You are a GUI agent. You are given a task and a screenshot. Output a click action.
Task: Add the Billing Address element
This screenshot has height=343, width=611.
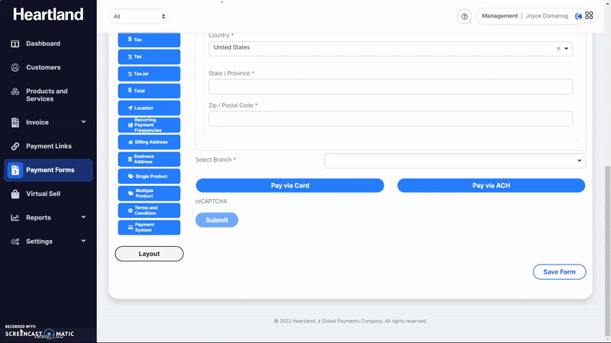pyautogui.click(x=149, y=142)
